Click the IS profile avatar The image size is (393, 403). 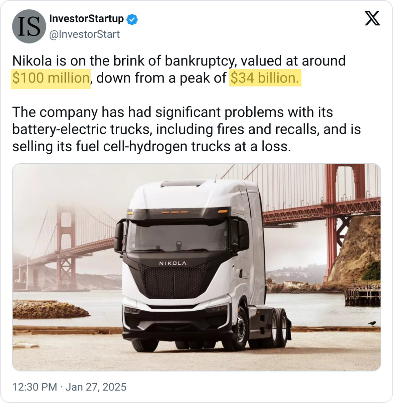point(29,27)
